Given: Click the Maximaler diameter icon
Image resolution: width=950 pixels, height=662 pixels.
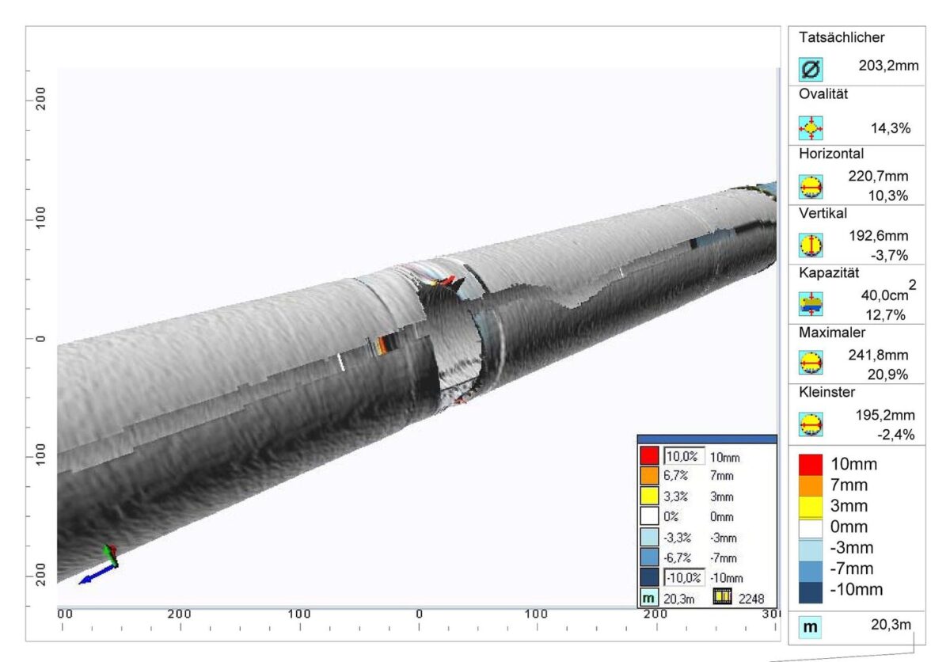Looking at the screenshot, I should click(x=809, y=363).
